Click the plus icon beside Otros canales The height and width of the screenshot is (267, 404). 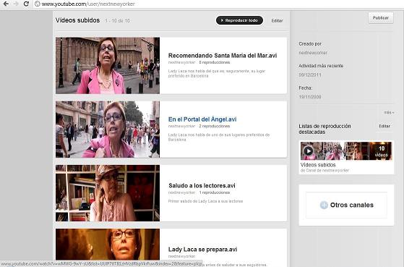tap(324, 205)
